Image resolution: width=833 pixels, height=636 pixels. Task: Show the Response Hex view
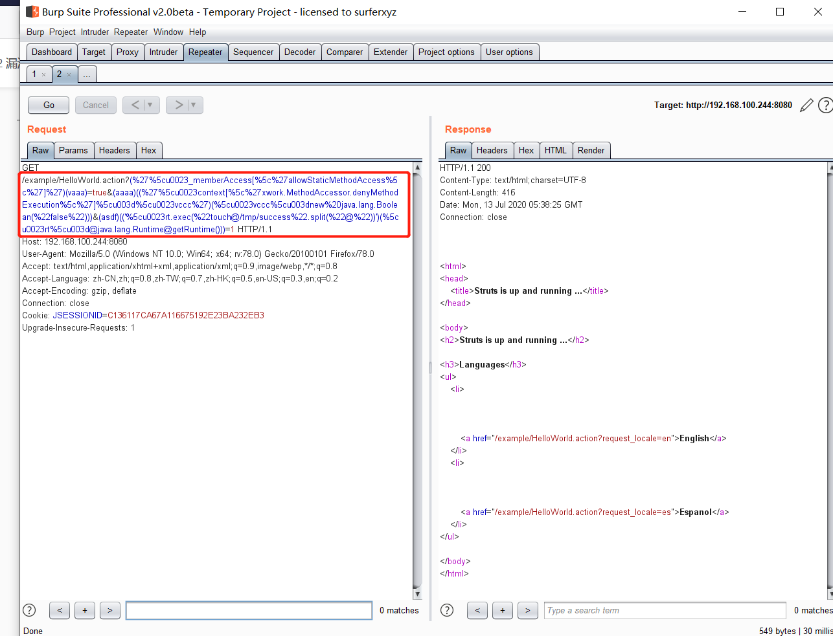pos(527,151)
